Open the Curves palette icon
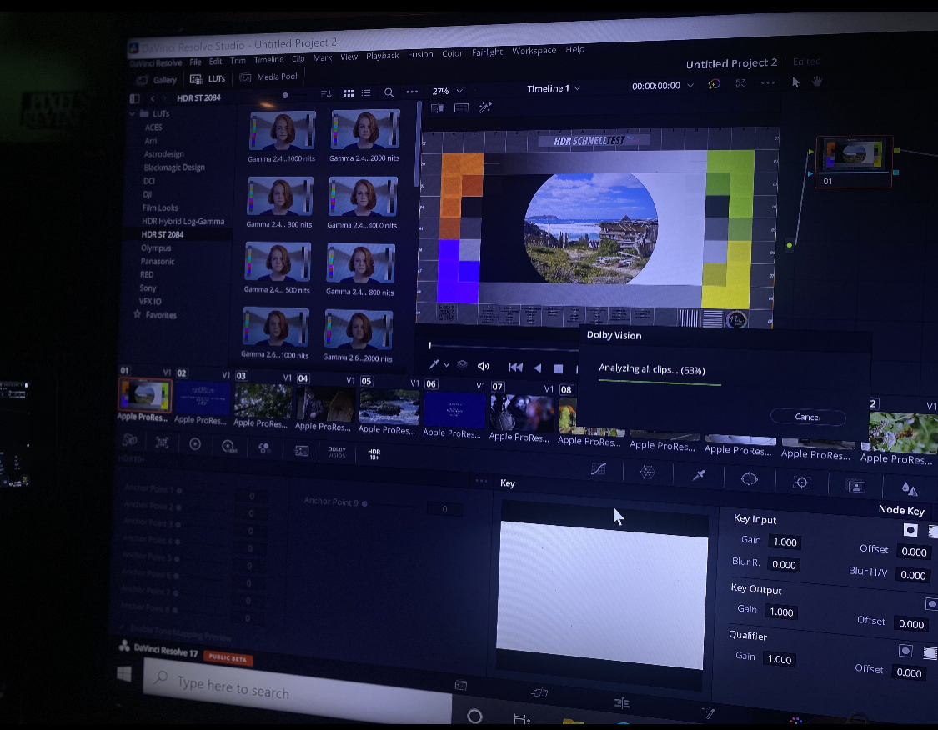 [x=598, y=469]
